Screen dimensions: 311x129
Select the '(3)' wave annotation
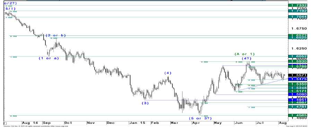[x=145, y=103]
